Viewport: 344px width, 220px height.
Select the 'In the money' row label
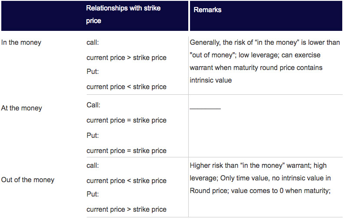point(21,43)
